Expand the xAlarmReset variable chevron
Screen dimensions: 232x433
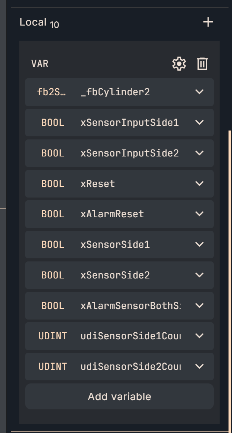coord(200,214)
